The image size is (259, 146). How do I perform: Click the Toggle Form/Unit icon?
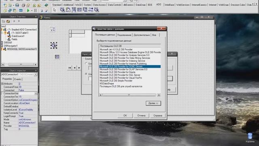point(15,11)
